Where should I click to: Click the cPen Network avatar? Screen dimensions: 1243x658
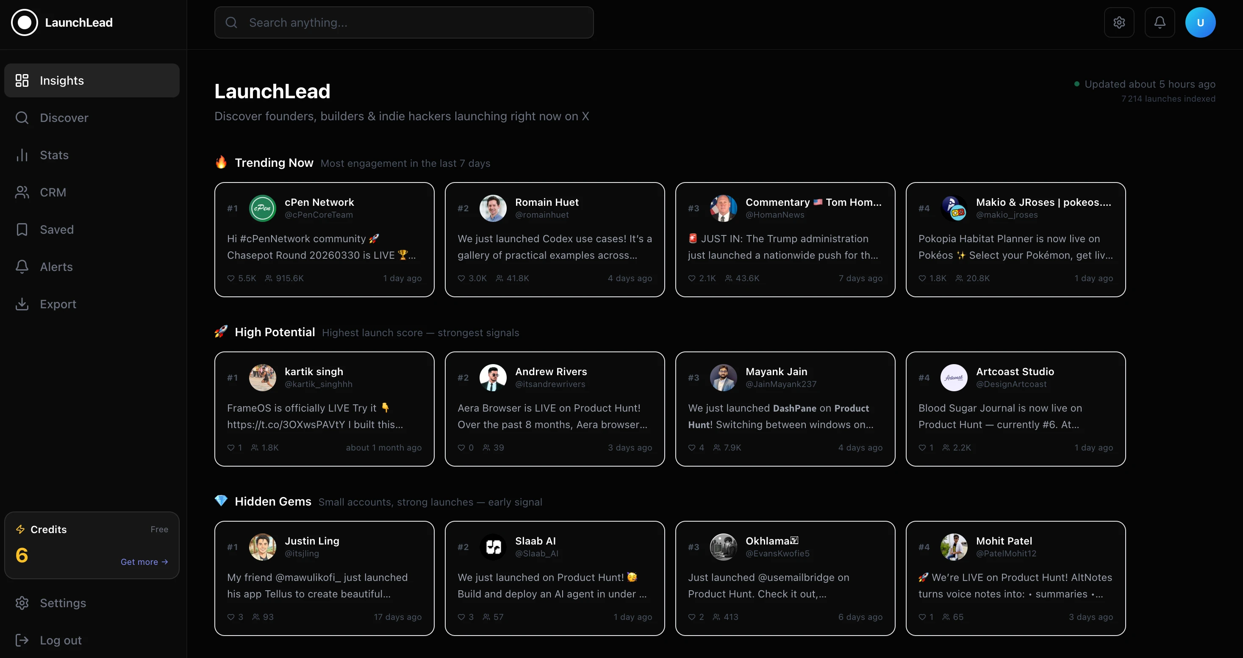[263, 208]
